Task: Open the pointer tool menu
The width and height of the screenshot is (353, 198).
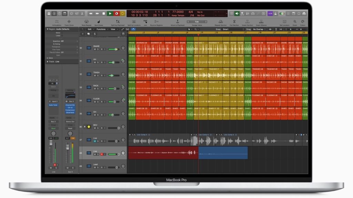Action: pos(190,29)
